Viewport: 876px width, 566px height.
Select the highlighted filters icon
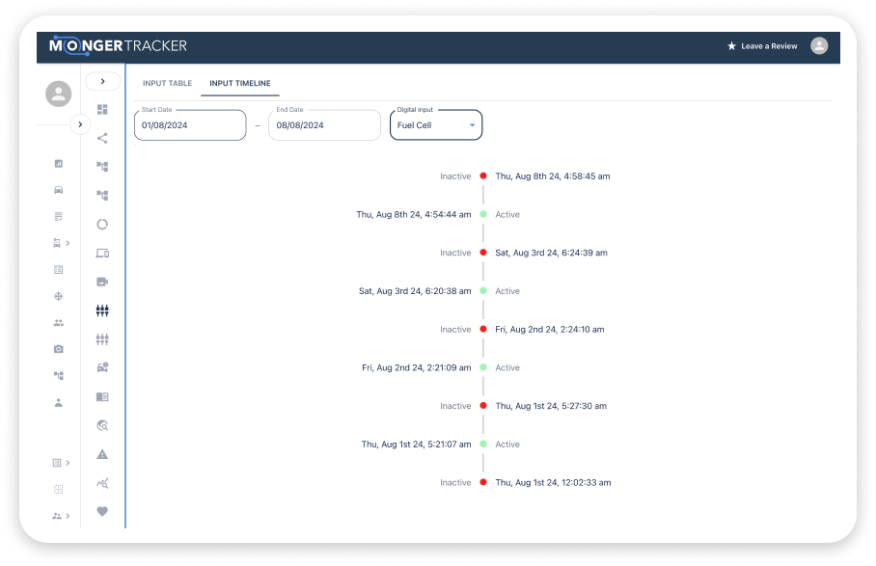[102, 310]
